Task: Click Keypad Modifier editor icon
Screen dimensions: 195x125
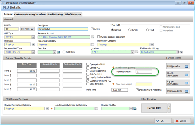Action: 135,109
